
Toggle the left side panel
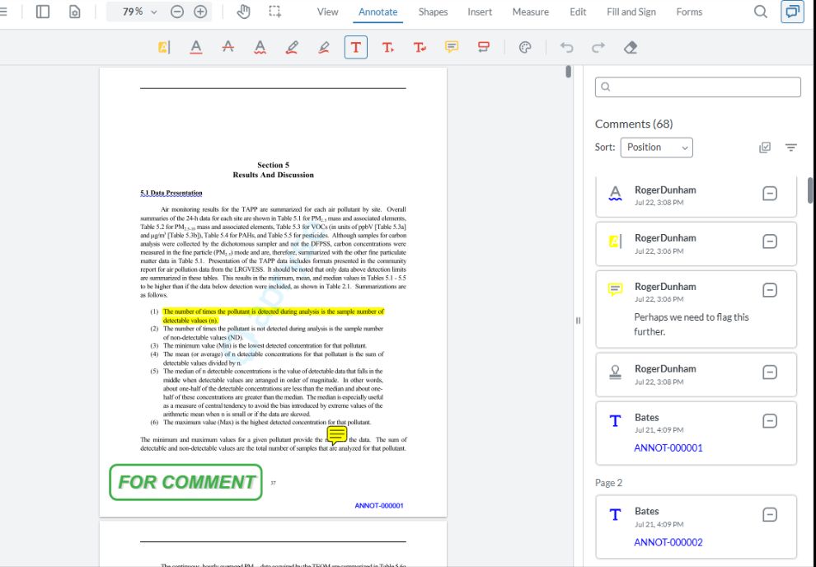[43, 12]
